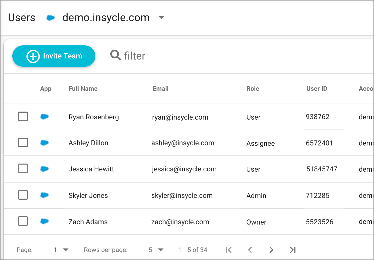Click the name Ryan Rosenberg
374x260 pixels.
93,117
